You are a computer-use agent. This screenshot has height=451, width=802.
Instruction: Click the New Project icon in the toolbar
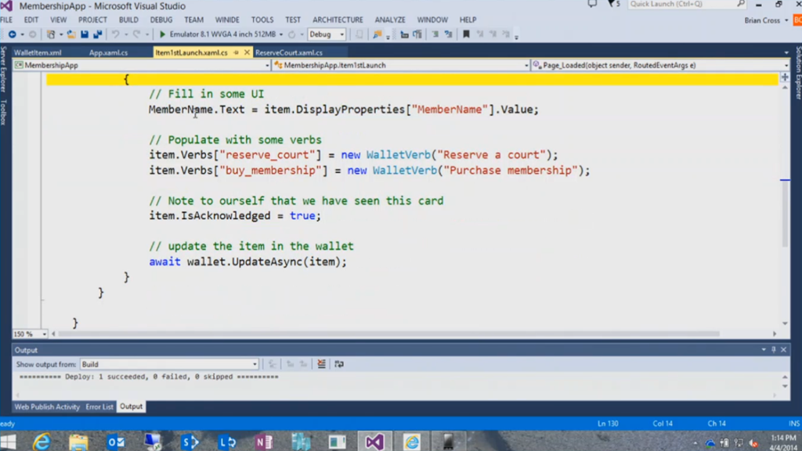coord(51,34)
